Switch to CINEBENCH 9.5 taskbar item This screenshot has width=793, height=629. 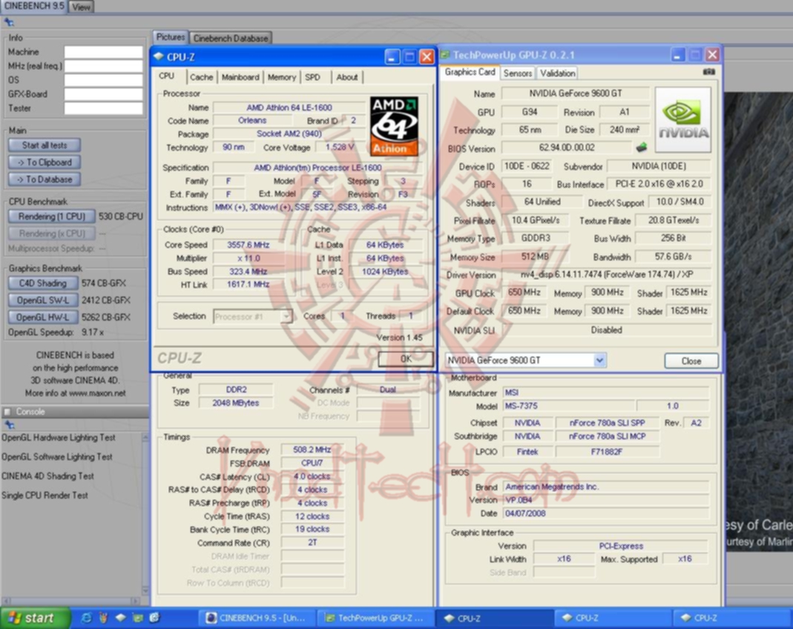pyautogui.click(x=257, y=618)
